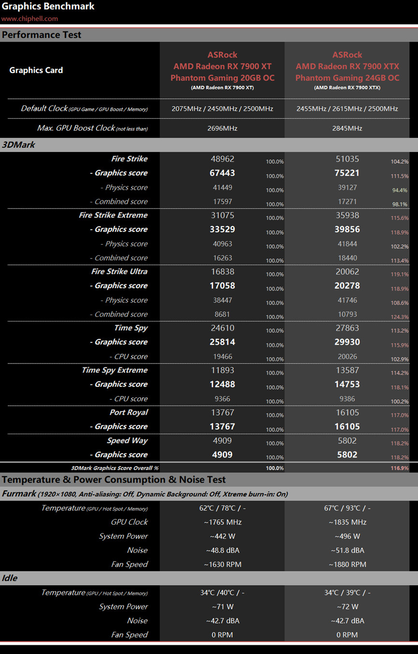Screen dimensions: 418x654
Task: Select the Graphics Benchmark title
Action: point(48,7)
